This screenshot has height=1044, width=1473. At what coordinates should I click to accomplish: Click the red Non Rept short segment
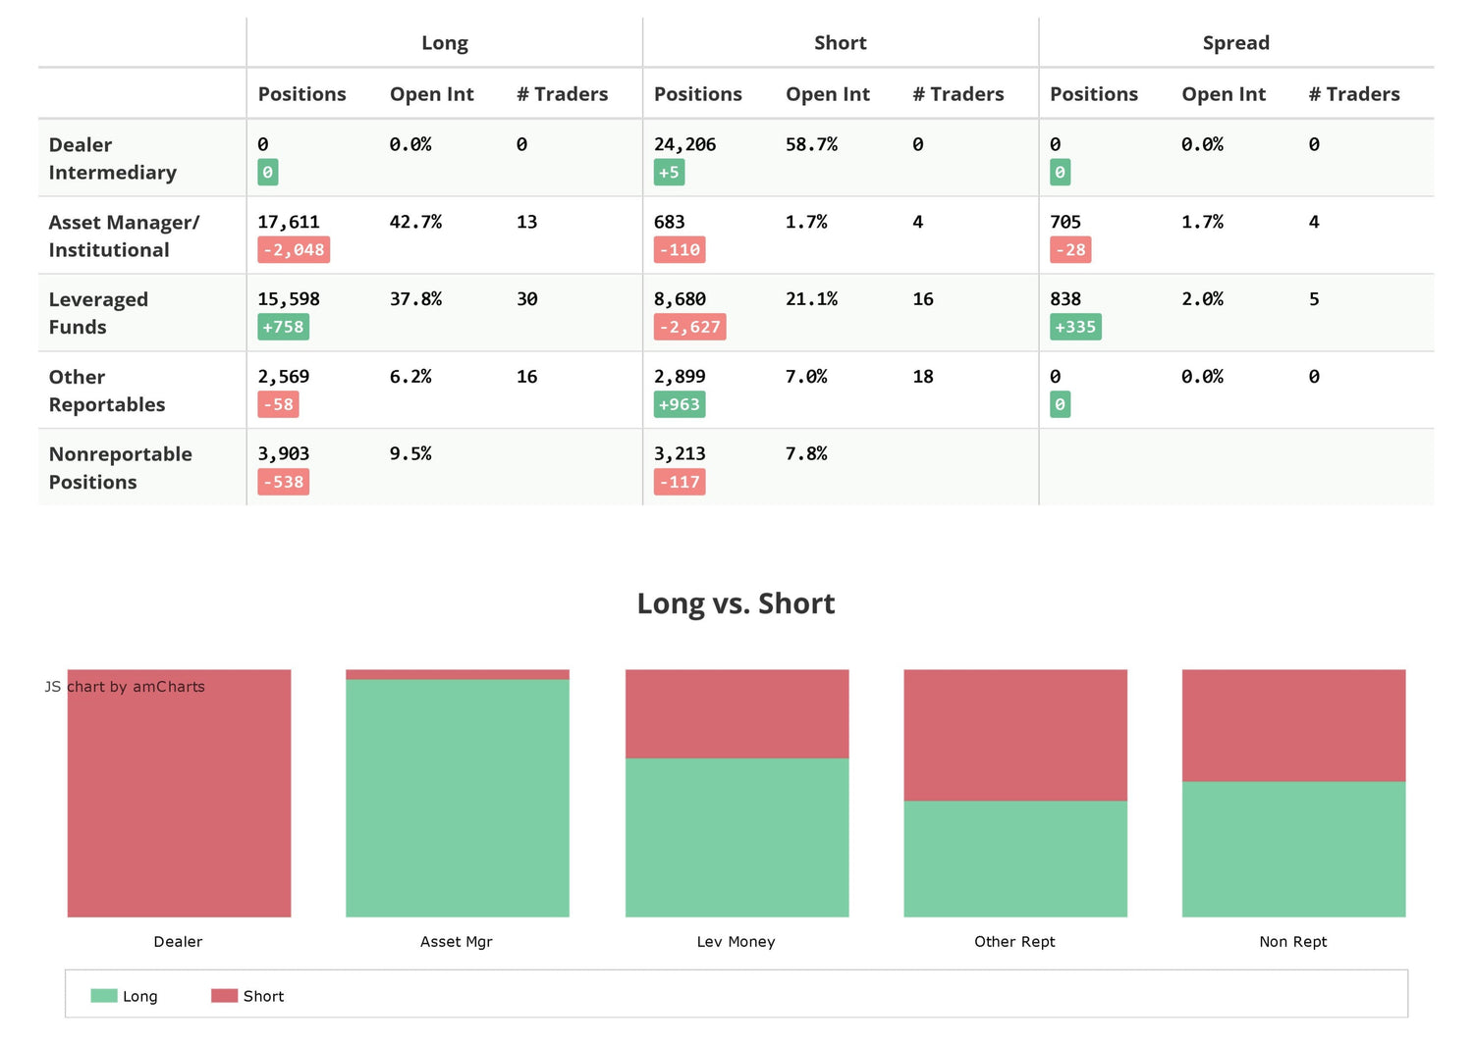tap(1293, 725)
